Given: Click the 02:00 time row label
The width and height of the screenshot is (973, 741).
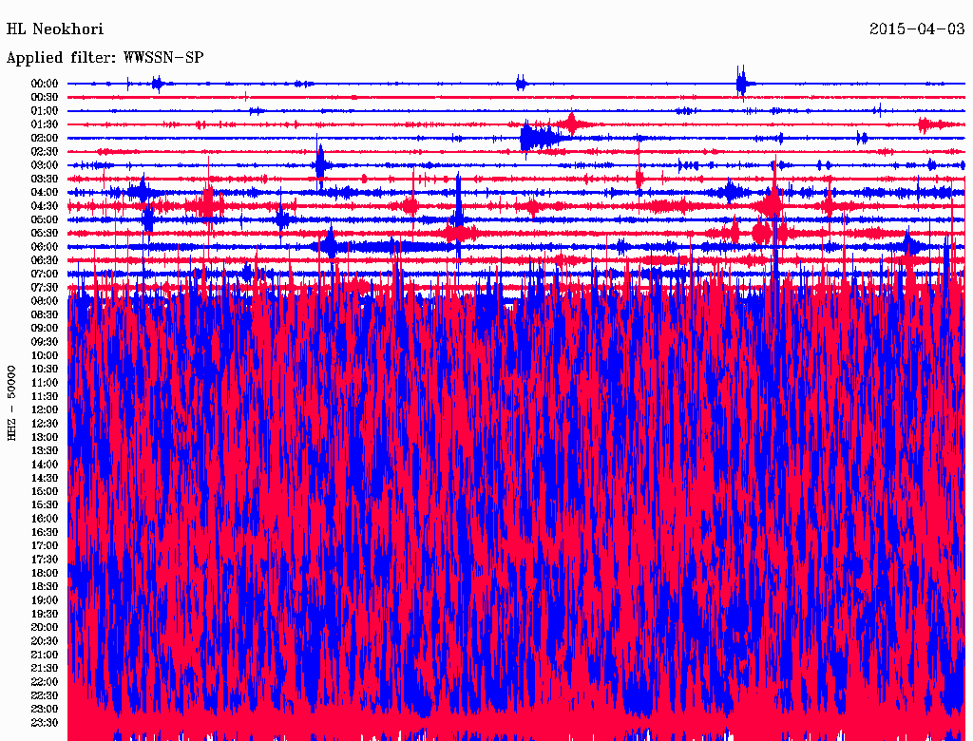Looking at the screenshot, I should point(45,138).
